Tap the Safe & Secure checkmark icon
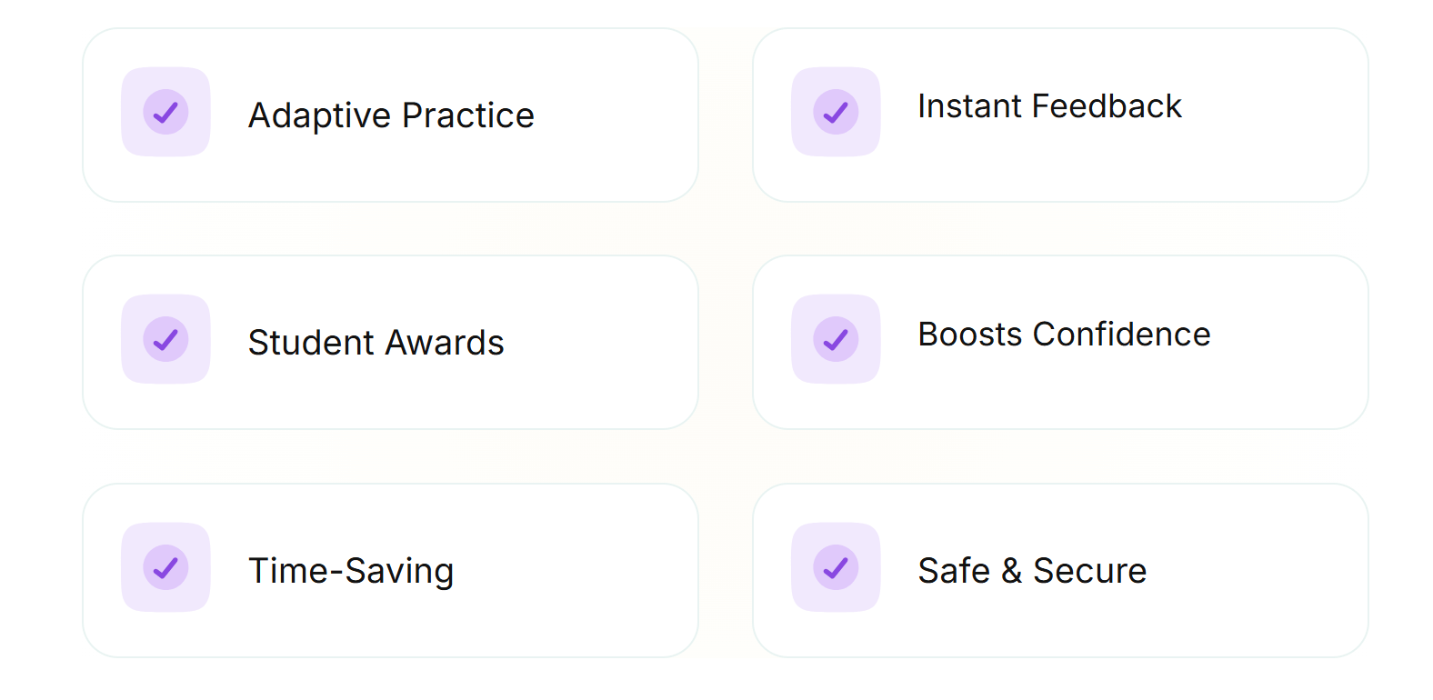 (836, 567)
